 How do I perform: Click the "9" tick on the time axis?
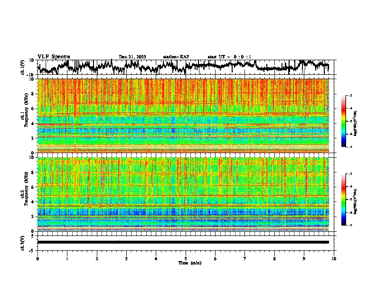(x=304, y=259)
